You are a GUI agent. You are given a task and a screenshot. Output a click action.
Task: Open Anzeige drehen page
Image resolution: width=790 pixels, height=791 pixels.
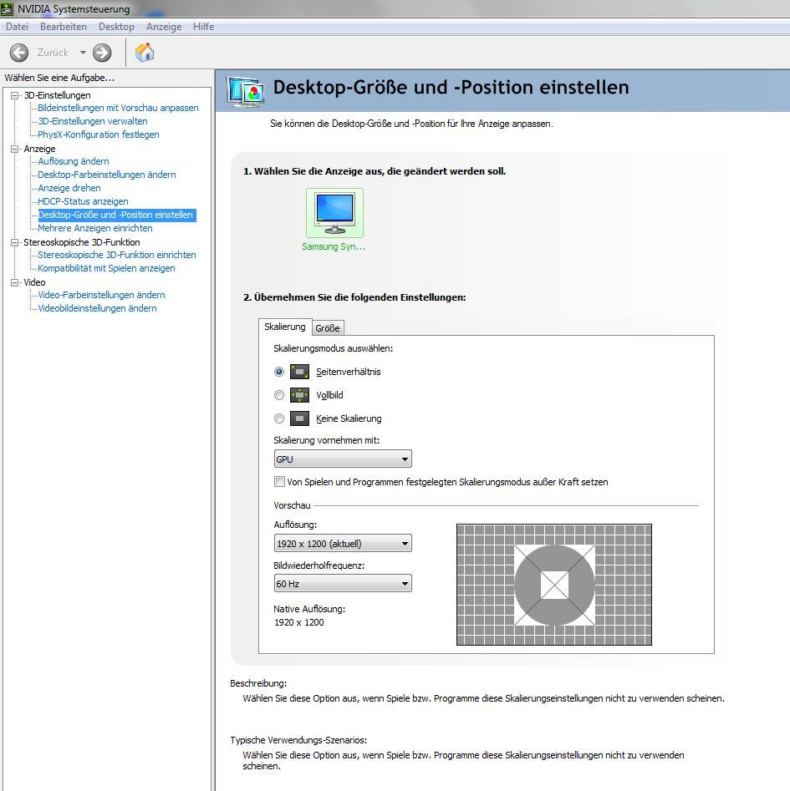(69, 188)
